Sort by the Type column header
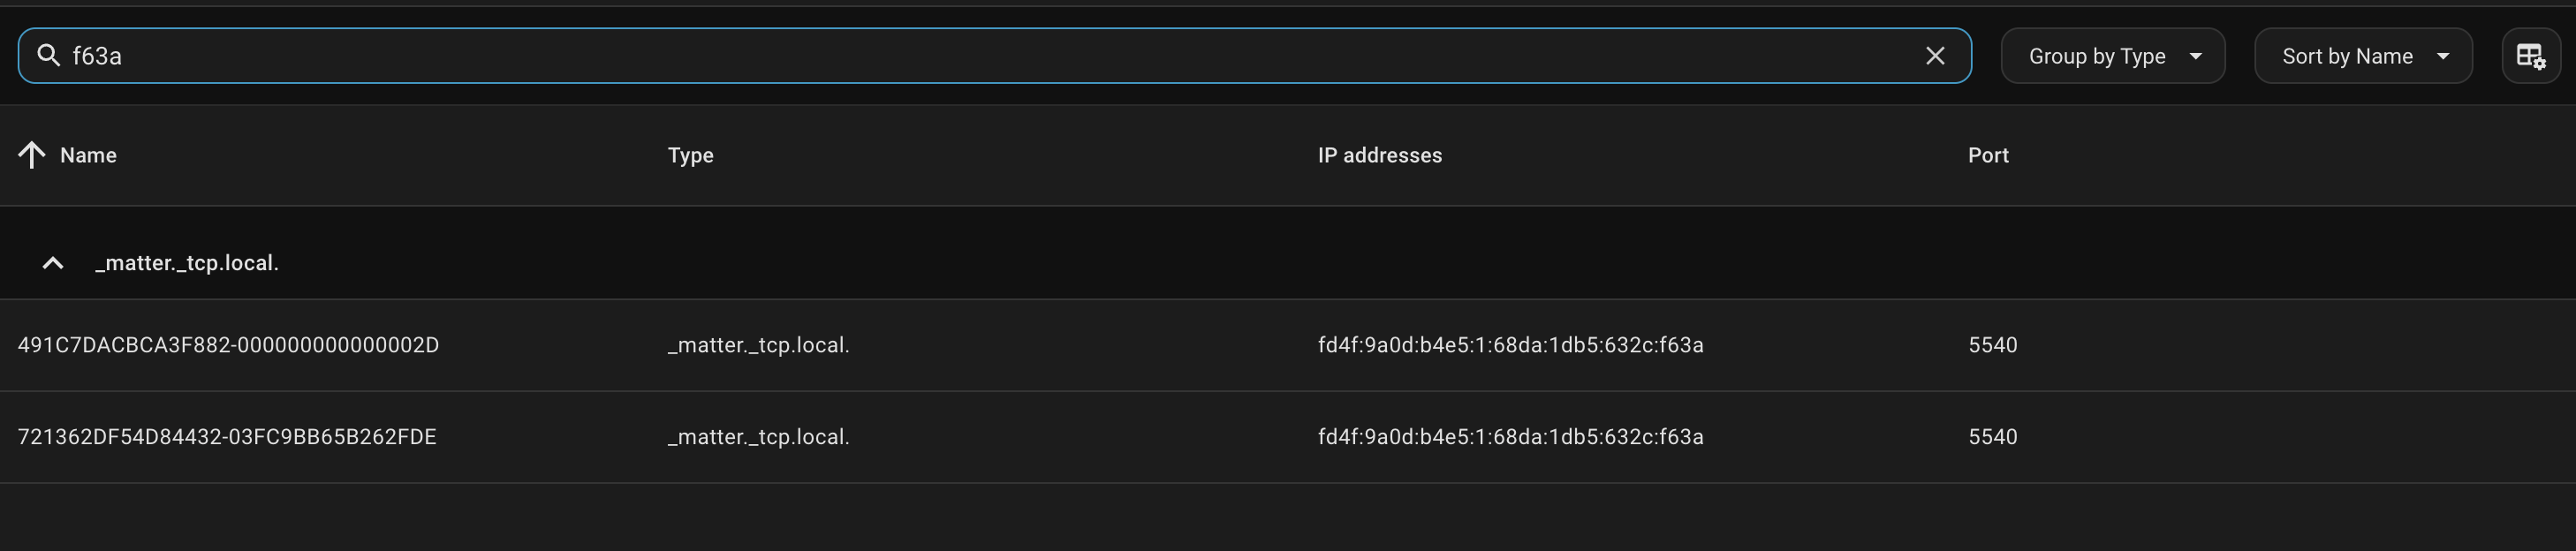The width and height of the screenshot is (2576, 551). click(690, 155)
